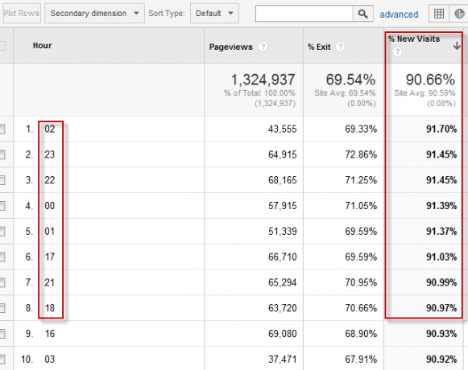Screen dimensions: 468x370
Task: Open help tooltip for Pageviews
Action: click(263, 47)
